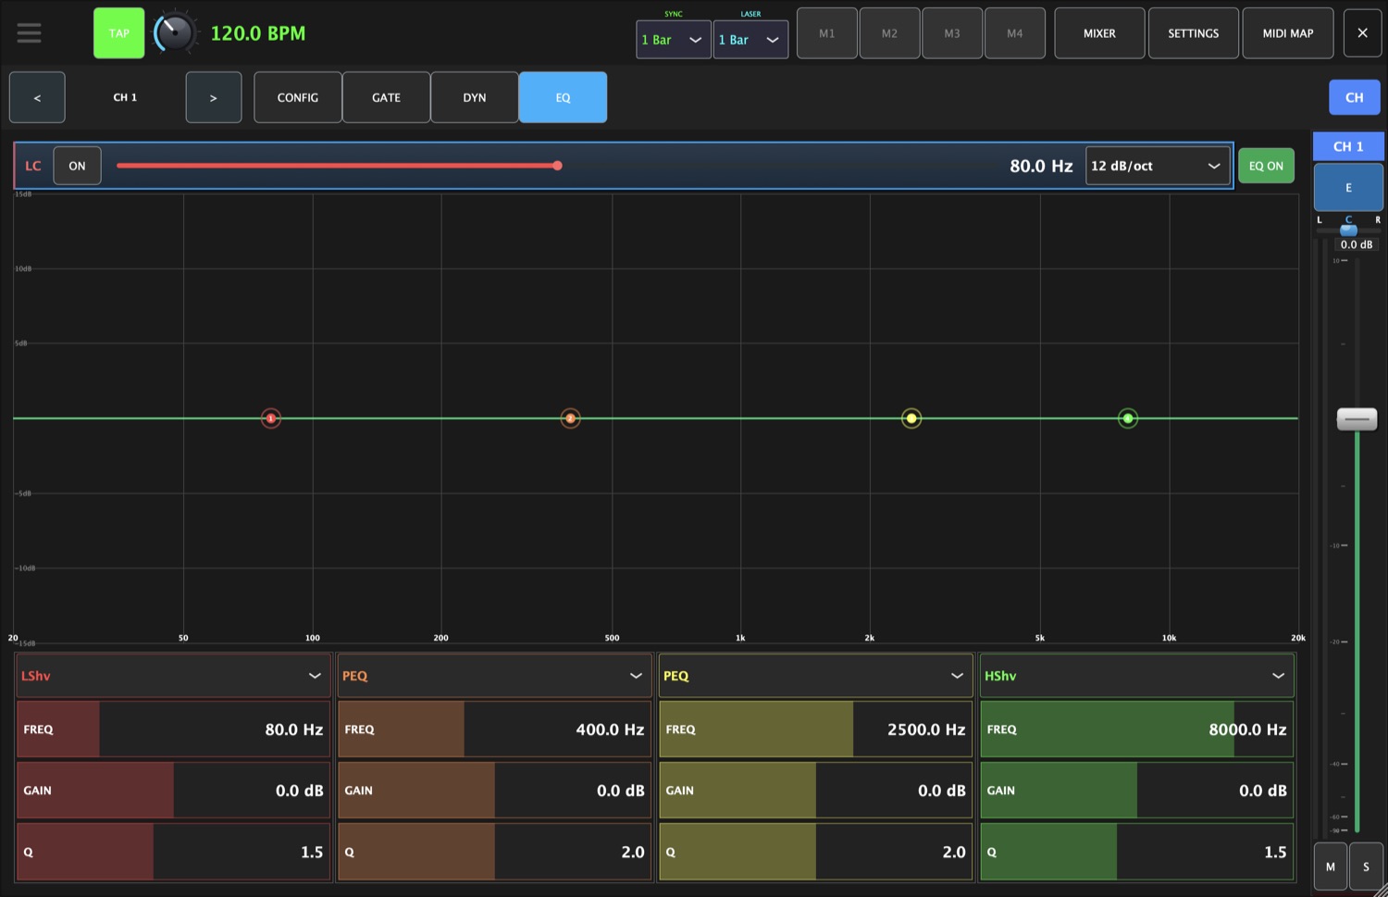Recall memory preset M3
Image resolution: width=1388 pixels, height=897 pixels.
[952, 33]
